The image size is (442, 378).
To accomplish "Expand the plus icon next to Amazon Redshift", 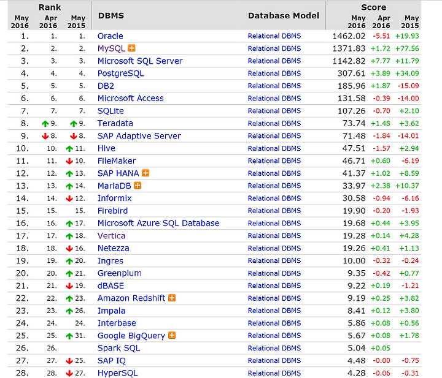I will tap(172, 298).
